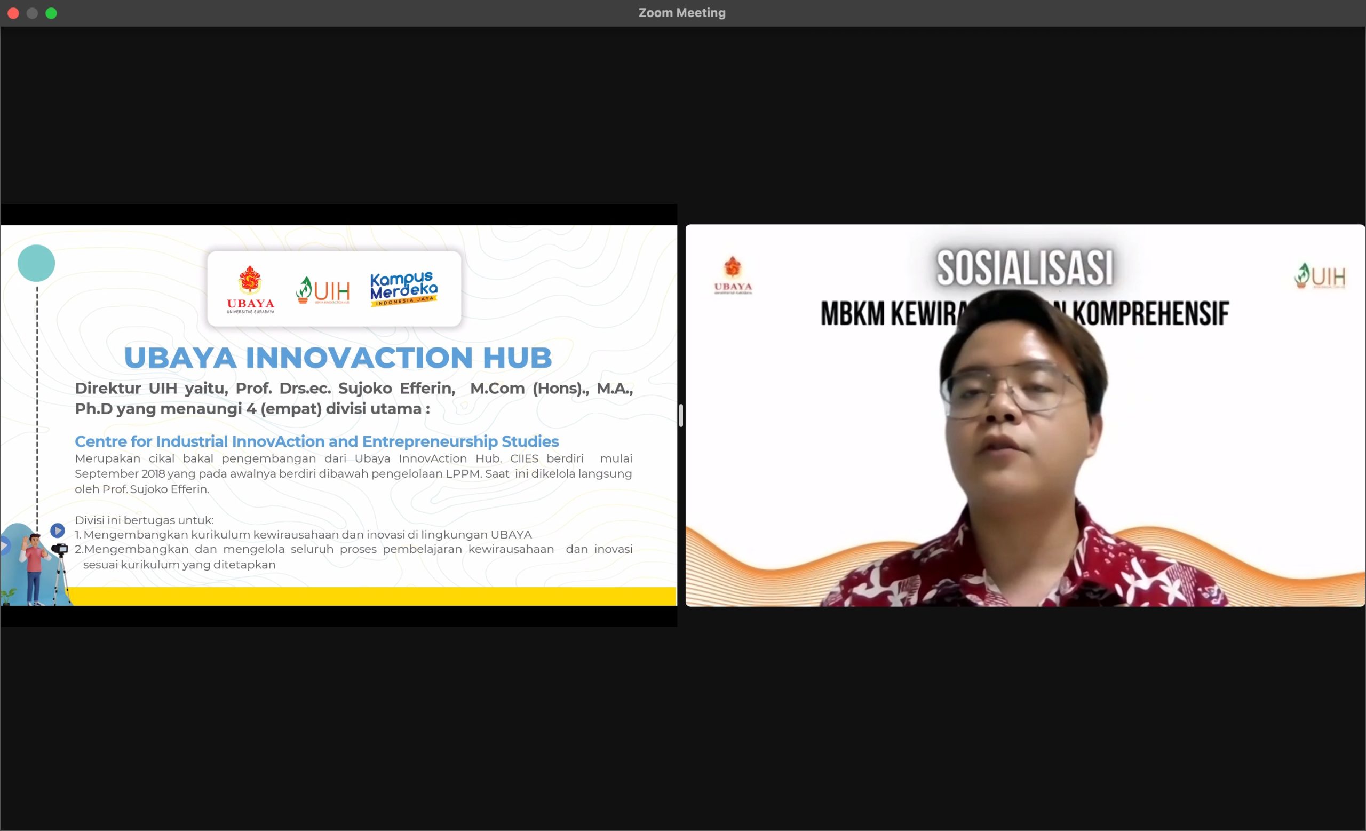Select the speaker's video tile
Image resolution: width=1366 pixels, height=831 pixels.
[1024, 415]
